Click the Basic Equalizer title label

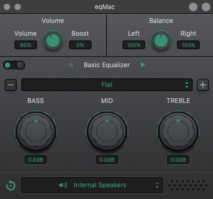[x=107, y=65]
